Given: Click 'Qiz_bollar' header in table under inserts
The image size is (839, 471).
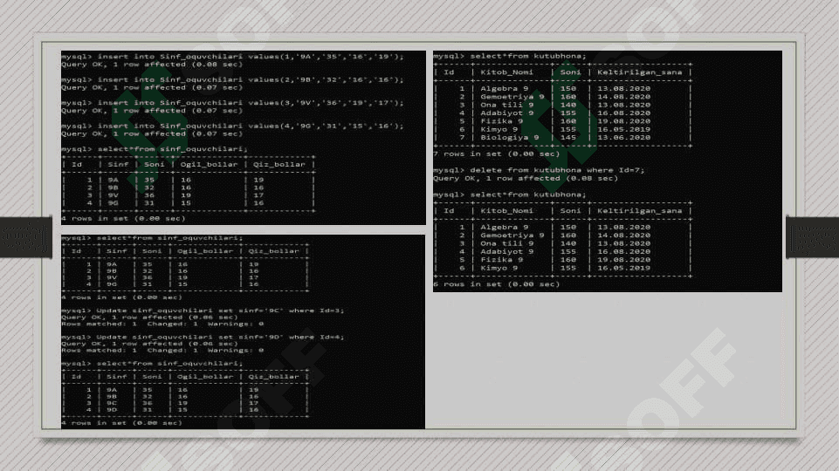Looking at the screenshot, I should pos(279,165).
